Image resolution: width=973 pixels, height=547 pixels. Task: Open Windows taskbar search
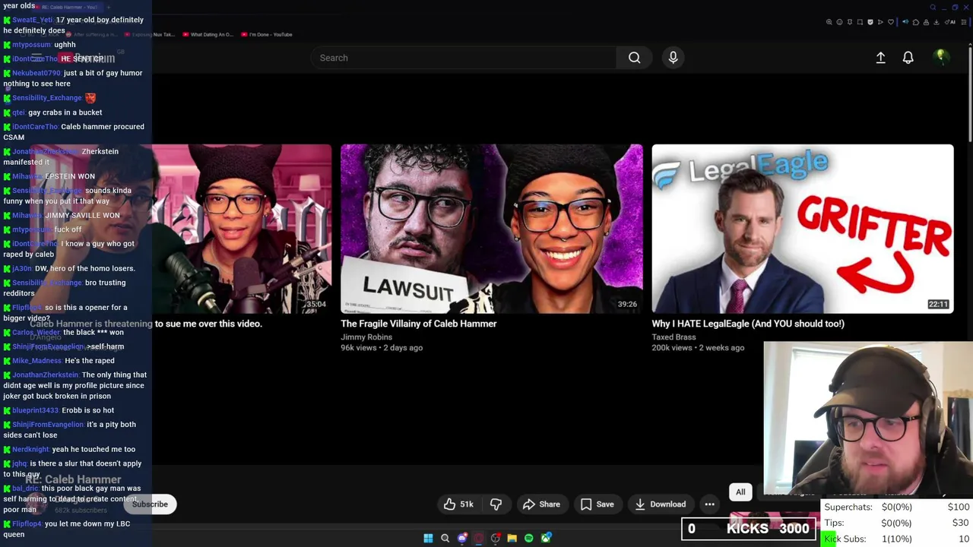coord(445,538)
